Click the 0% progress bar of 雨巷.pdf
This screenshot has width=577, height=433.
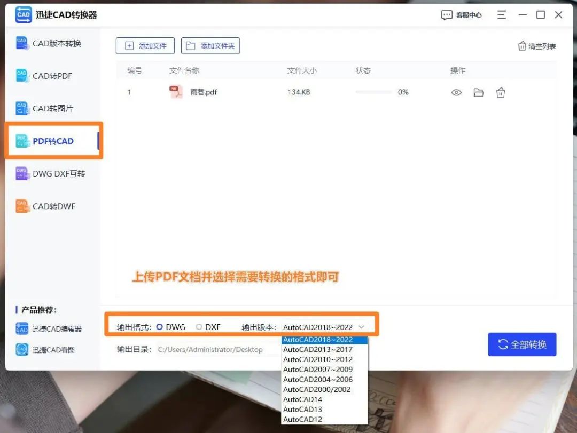point(373,92)
